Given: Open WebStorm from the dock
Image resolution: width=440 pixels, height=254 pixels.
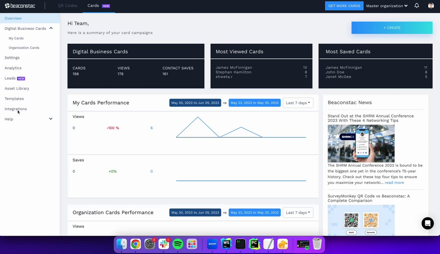Looking at the screenshot, I should (226, 244).
